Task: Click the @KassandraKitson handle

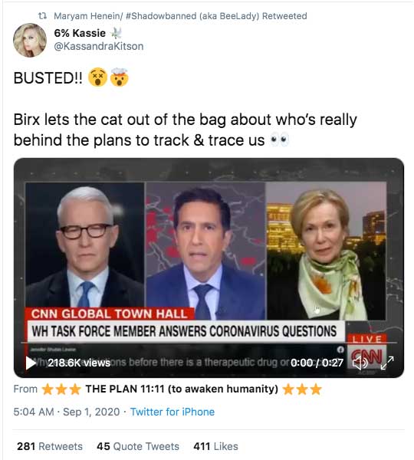Action: [99, 46]
